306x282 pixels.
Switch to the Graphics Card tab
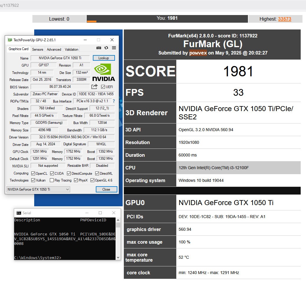point(19,49)
